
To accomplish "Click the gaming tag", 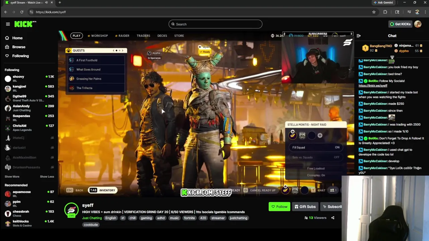I will tap(146, 218).
